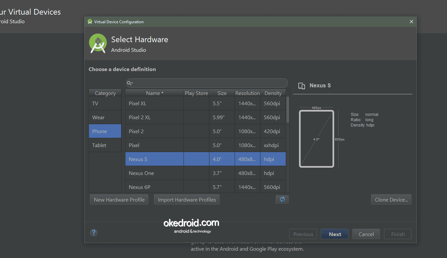
Task: Select the Pixel XL device row
Action: click(205, 103)
